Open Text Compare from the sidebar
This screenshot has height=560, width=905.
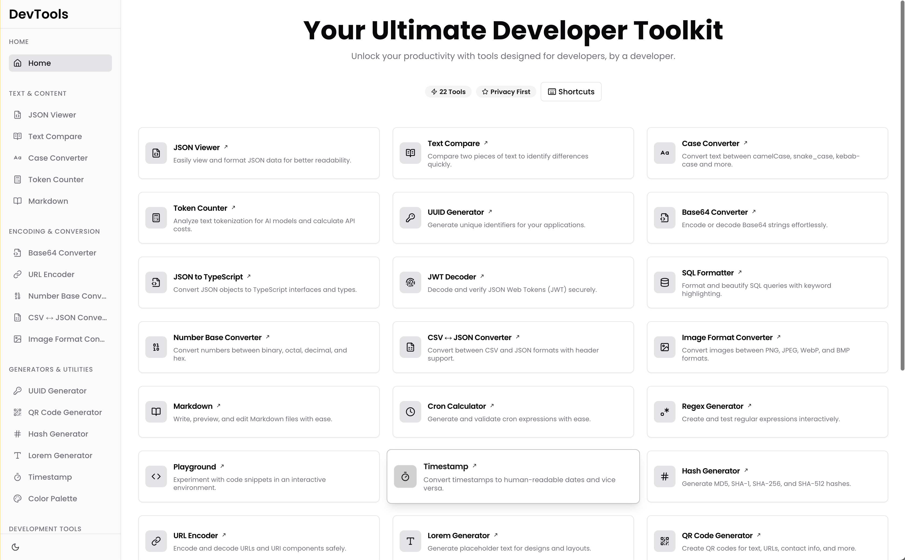(55, 136)
